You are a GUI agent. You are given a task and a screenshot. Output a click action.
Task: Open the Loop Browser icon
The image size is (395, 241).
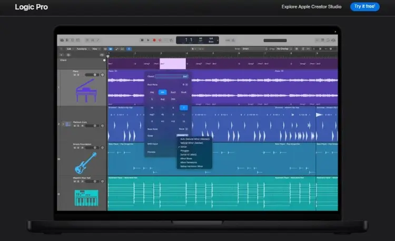click(x=328, y=40)
